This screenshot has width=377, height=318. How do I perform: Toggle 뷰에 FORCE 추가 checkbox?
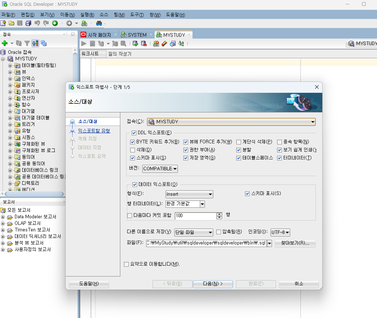pyautogui.click(x=186, y=142)
